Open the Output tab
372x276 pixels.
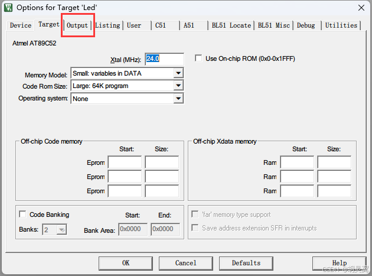tap(77, 25)
